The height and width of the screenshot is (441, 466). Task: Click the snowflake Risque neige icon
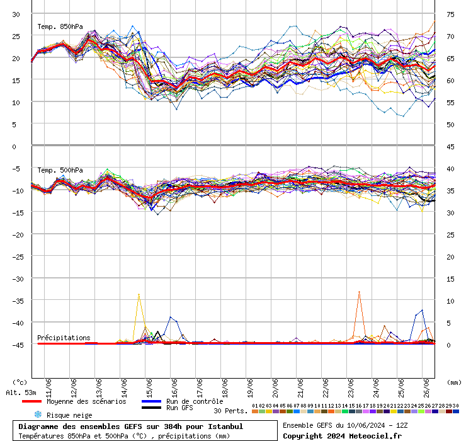pyautogui.click(x=38, y=415)
